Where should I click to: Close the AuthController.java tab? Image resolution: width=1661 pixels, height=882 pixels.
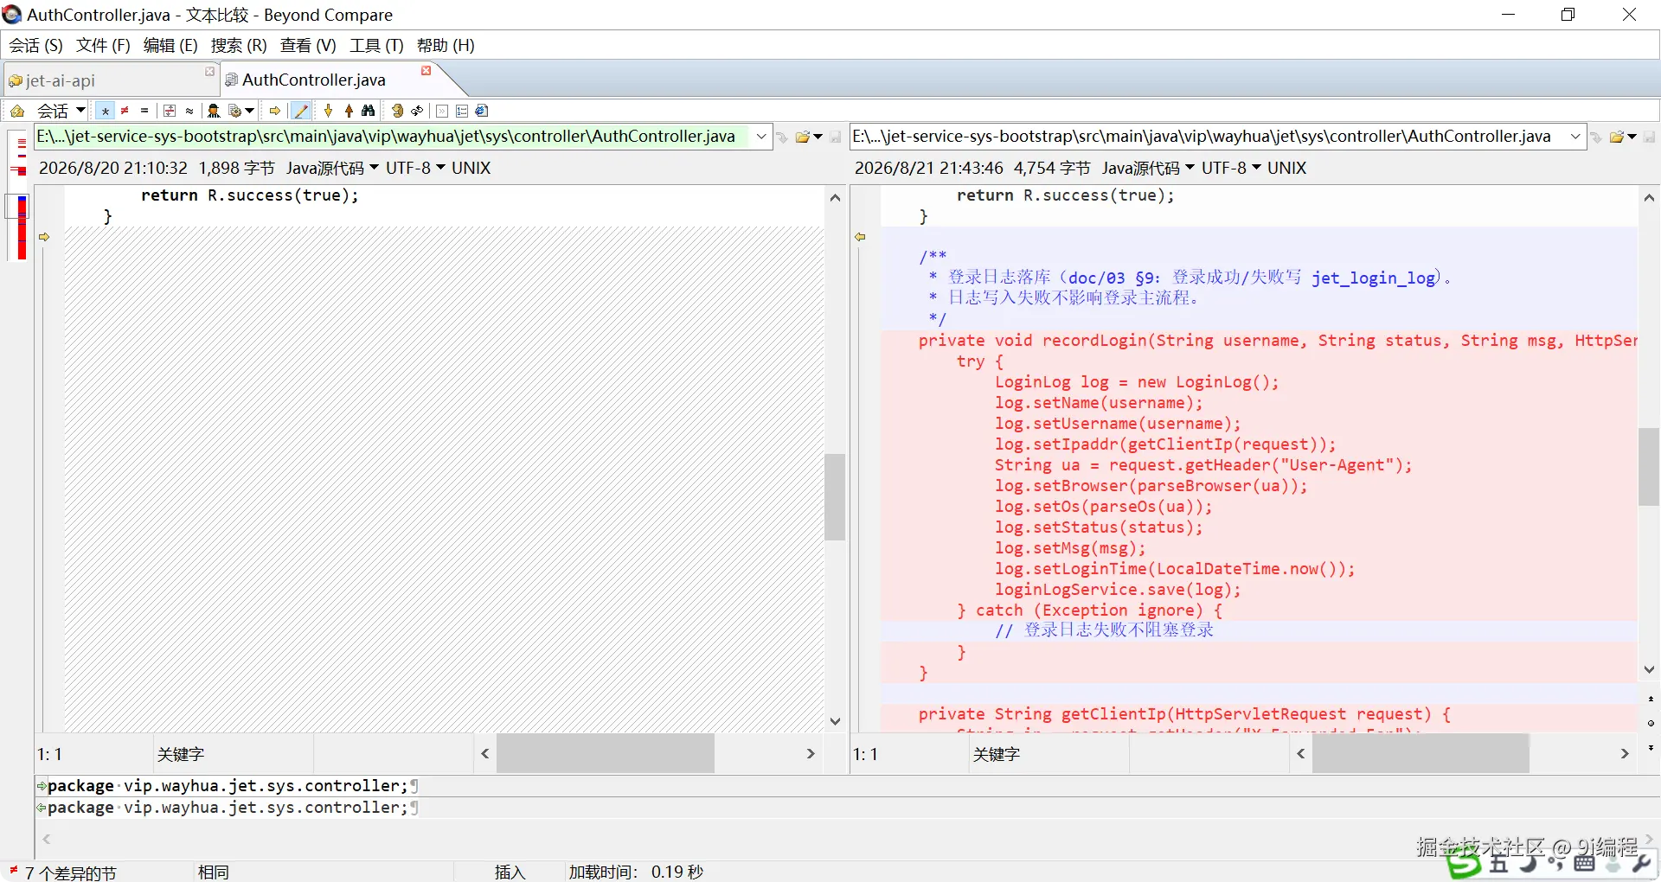[426, 70]
